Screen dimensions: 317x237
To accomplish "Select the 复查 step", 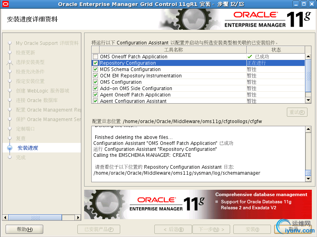I will (x=21, y=138).
